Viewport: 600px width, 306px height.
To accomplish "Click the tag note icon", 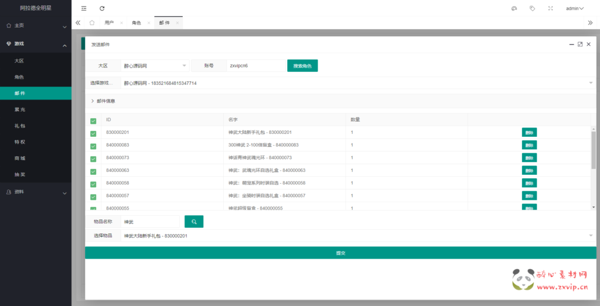I will (532, 8).
